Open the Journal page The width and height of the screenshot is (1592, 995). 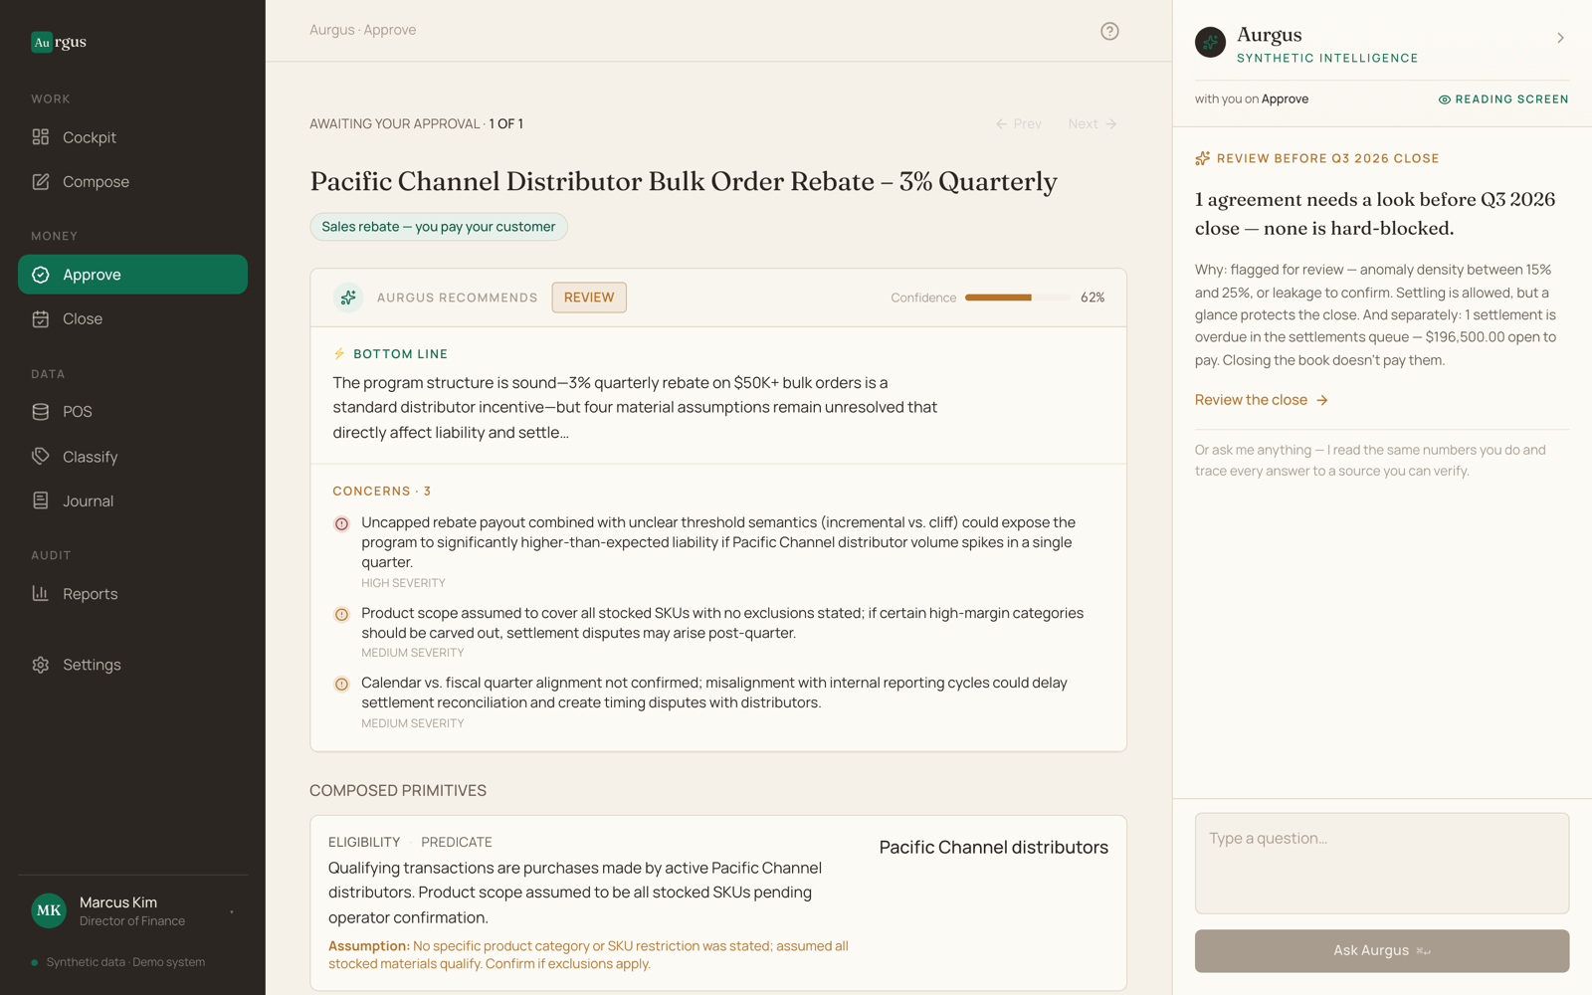[x=132, y=501]
